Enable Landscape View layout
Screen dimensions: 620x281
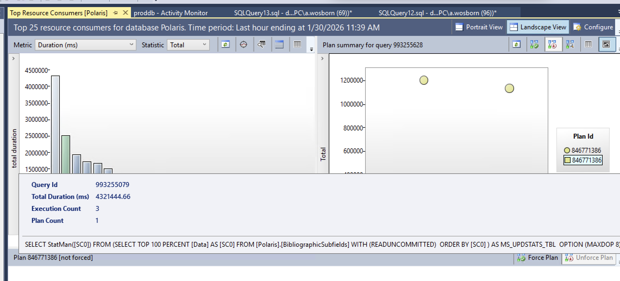538,27
